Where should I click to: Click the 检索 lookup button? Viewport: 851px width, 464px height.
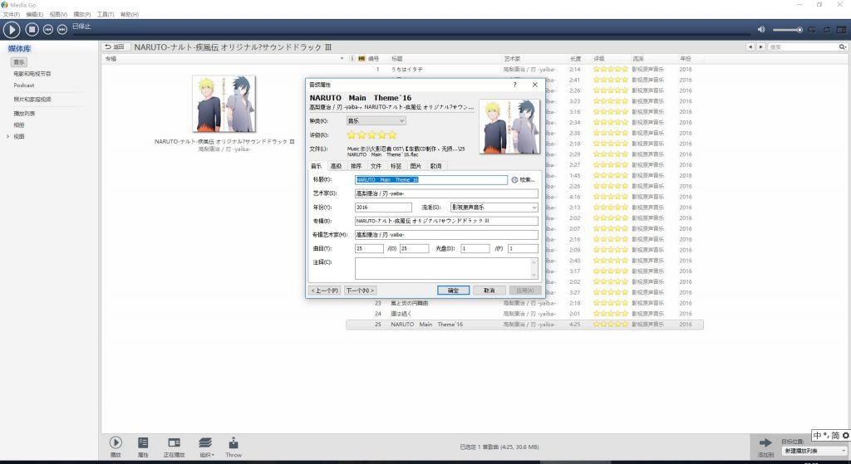tap(524, 179)
